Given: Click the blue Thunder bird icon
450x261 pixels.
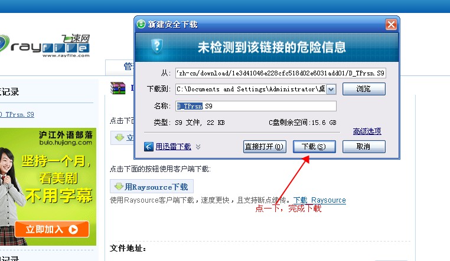Looking at the screenshot, I should coord(149,147).
